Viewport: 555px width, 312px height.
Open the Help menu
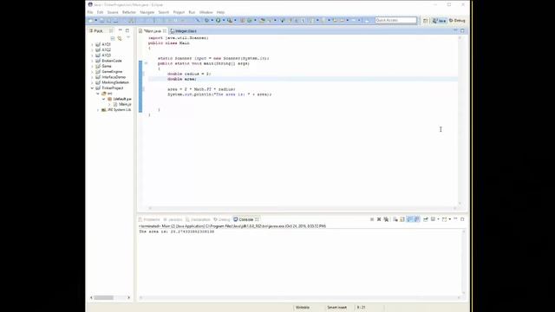[x=220, y=12]
